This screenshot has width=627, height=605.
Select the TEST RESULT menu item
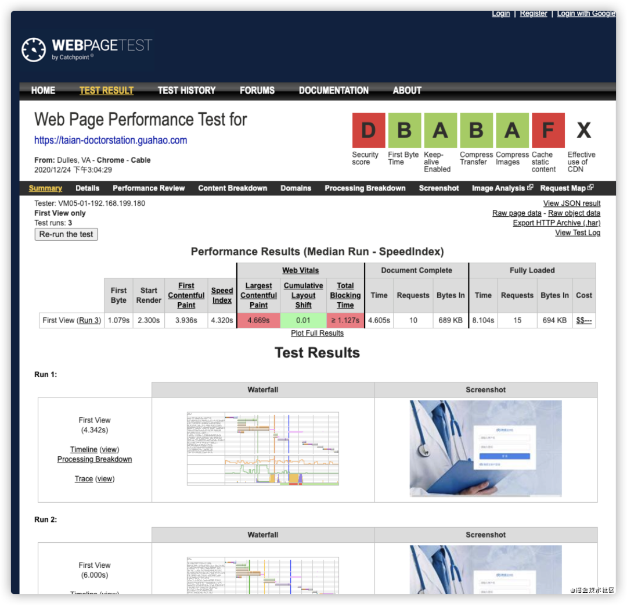point(106,91)
